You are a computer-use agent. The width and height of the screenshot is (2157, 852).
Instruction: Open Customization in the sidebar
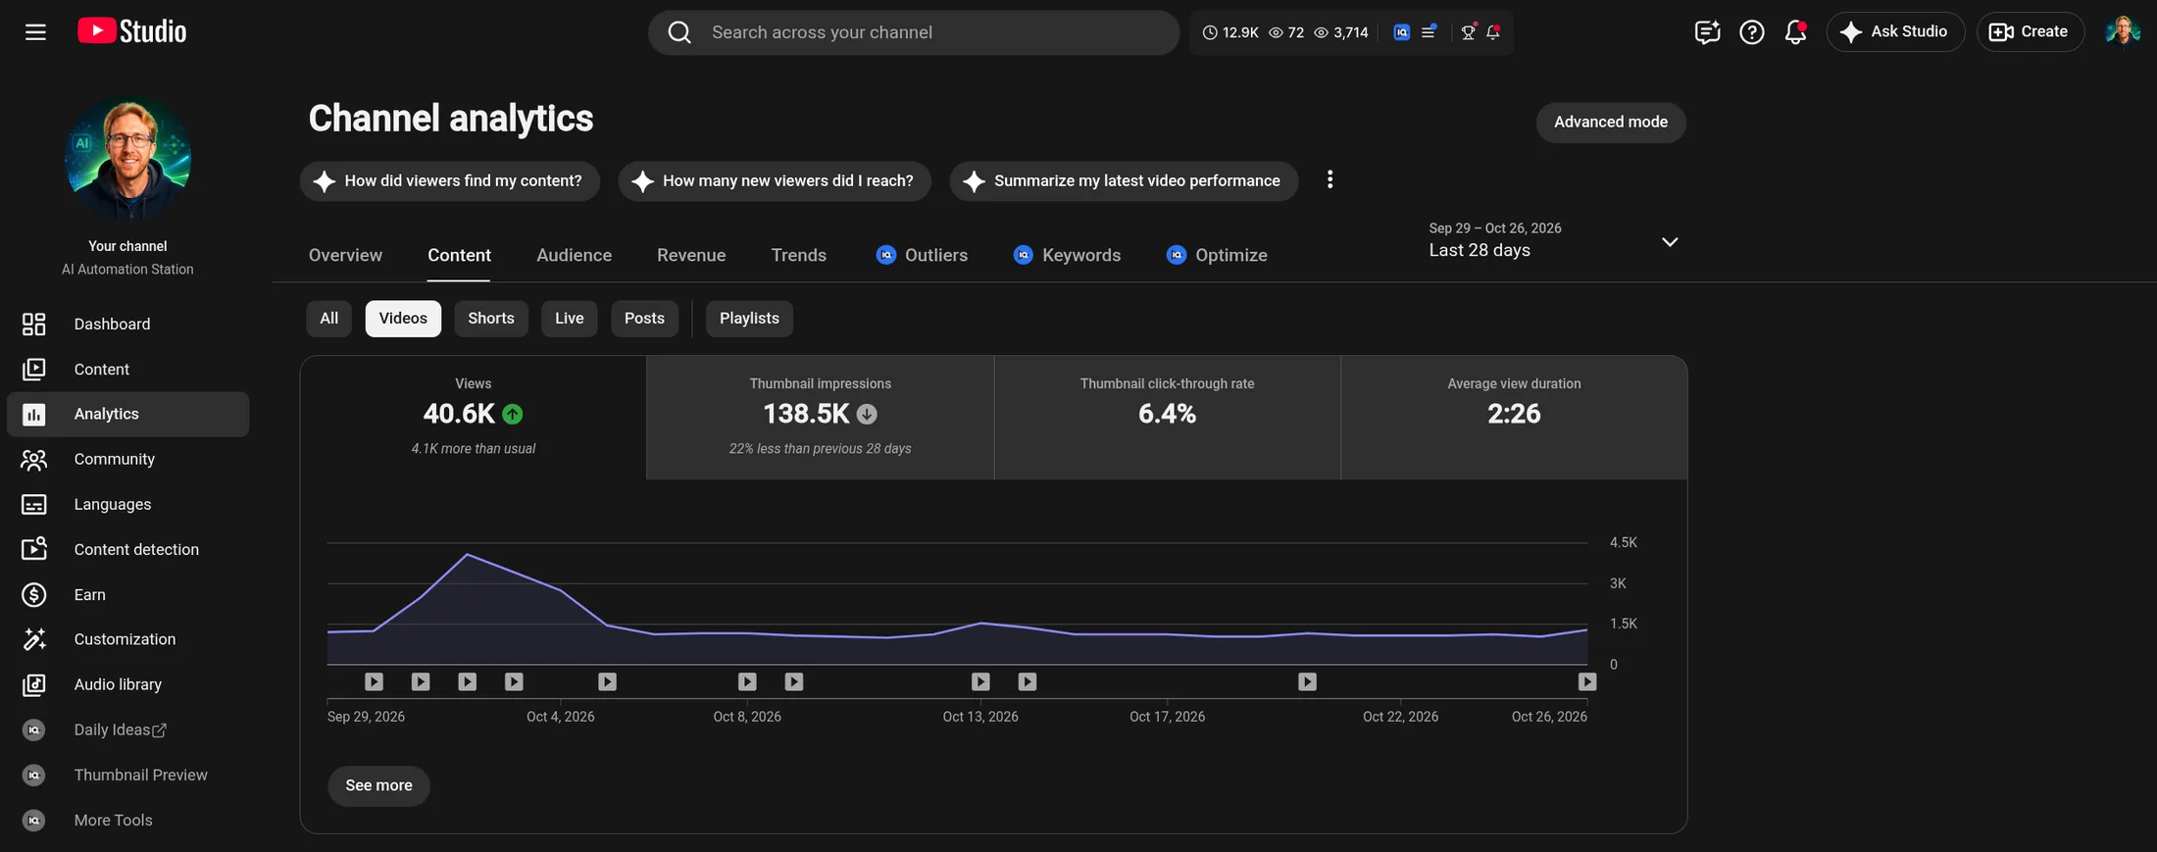point(127,639)
